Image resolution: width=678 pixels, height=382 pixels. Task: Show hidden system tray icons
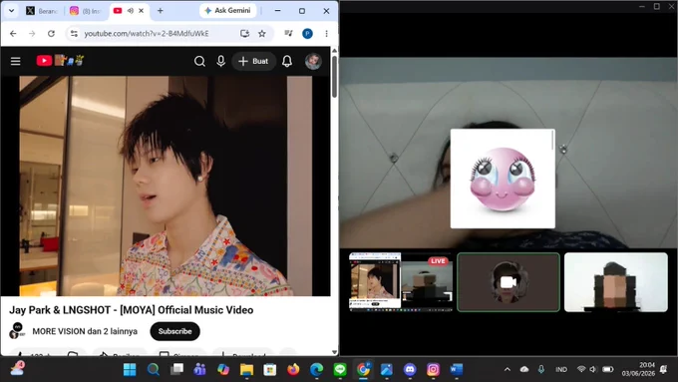point(508,369)
